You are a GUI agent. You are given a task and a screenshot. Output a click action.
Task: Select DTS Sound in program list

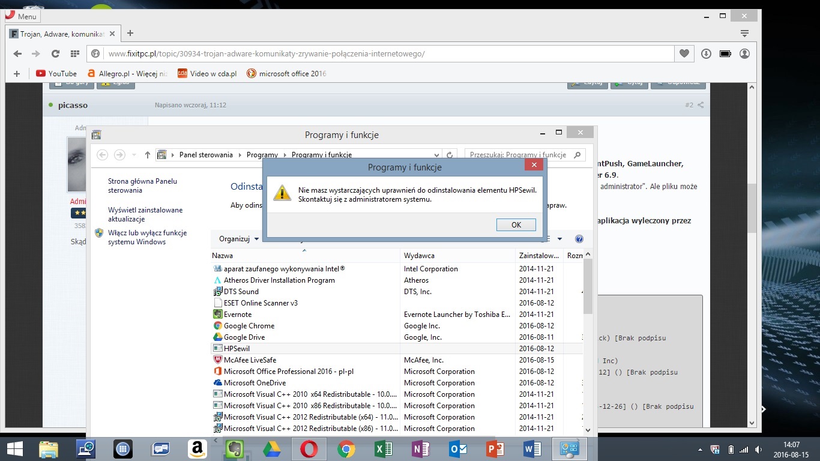click(x=397, y=291)
